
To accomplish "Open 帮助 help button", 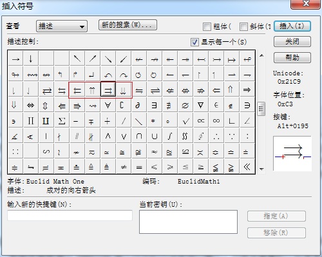I will 292,57.
